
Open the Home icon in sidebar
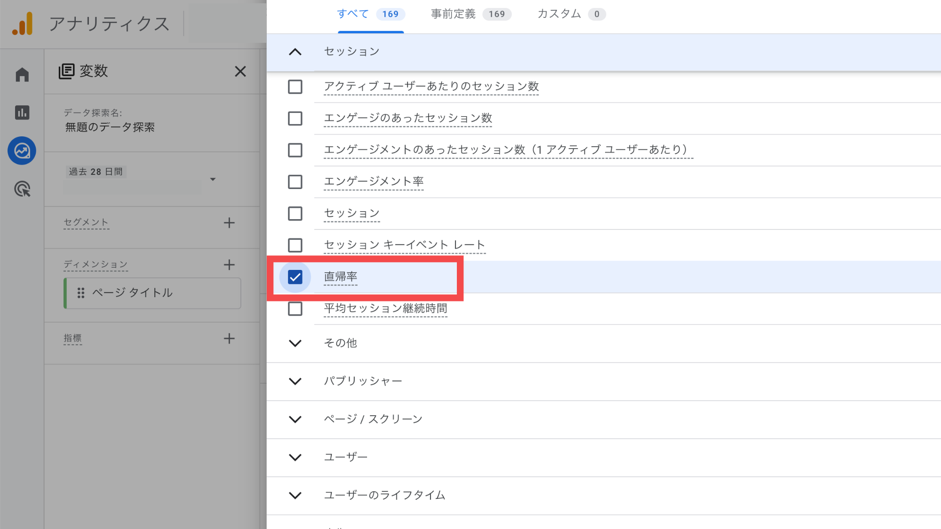pos(22,74)
